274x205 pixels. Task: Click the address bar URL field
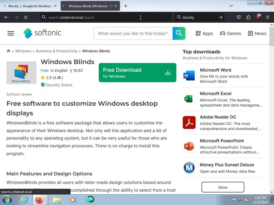pyautogui.click(x=105, y=17)
